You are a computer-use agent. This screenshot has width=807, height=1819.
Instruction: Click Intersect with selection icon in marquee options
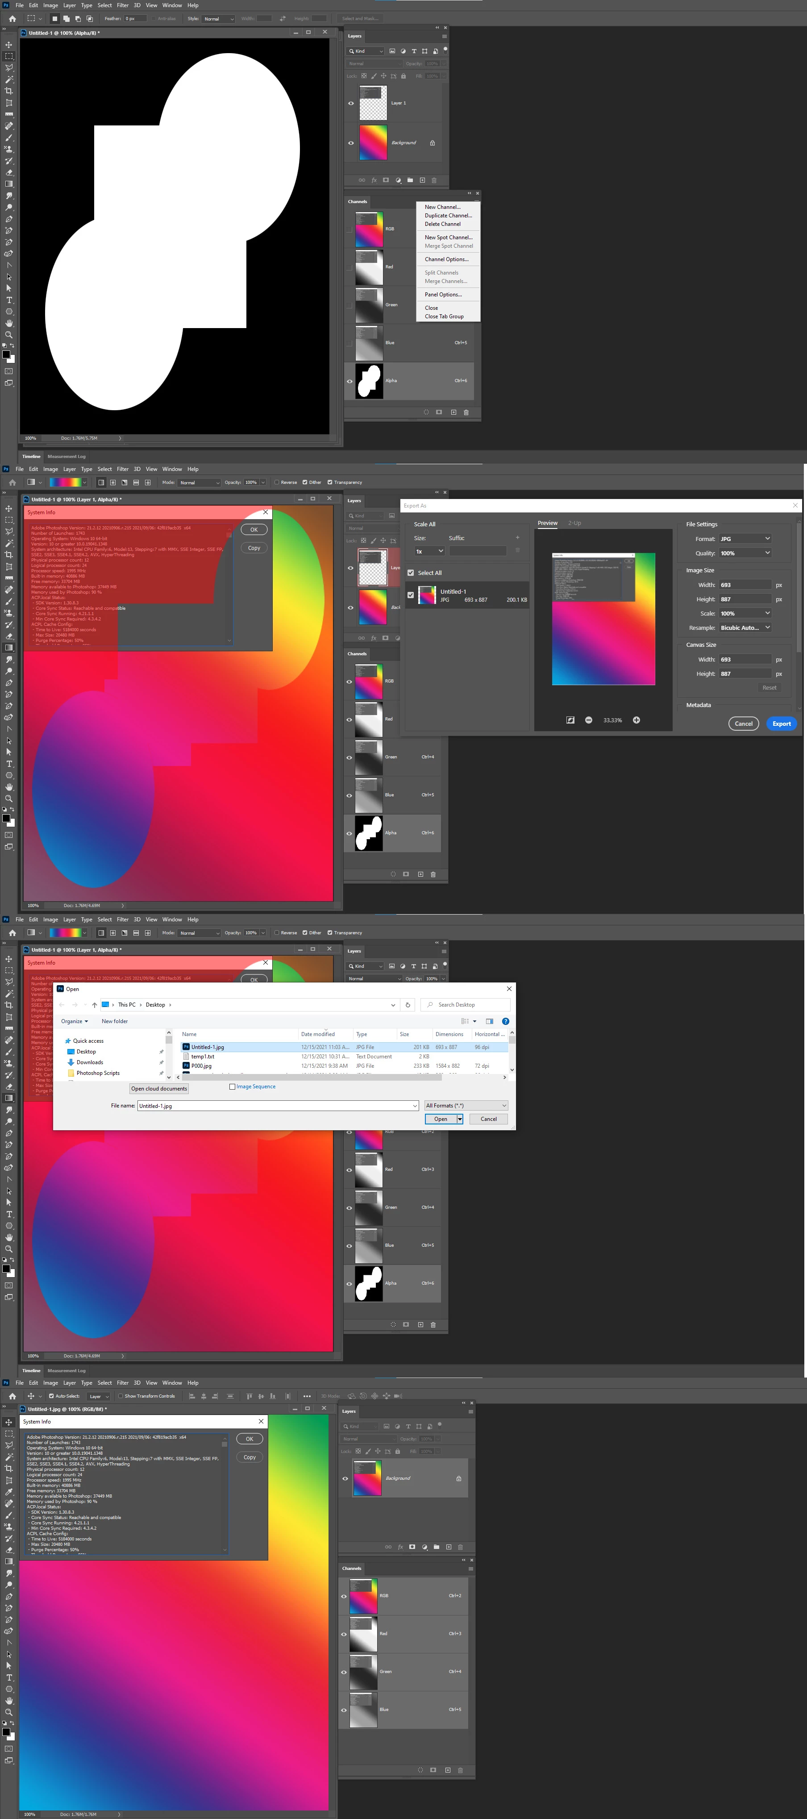(90, 18)
